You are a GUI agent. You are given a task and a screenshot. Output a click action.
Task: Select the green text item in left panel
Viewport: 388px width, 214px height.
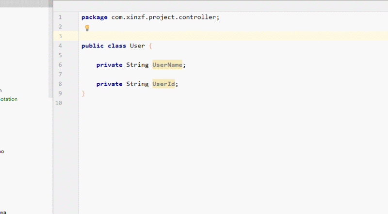click(x=9, y=99)
